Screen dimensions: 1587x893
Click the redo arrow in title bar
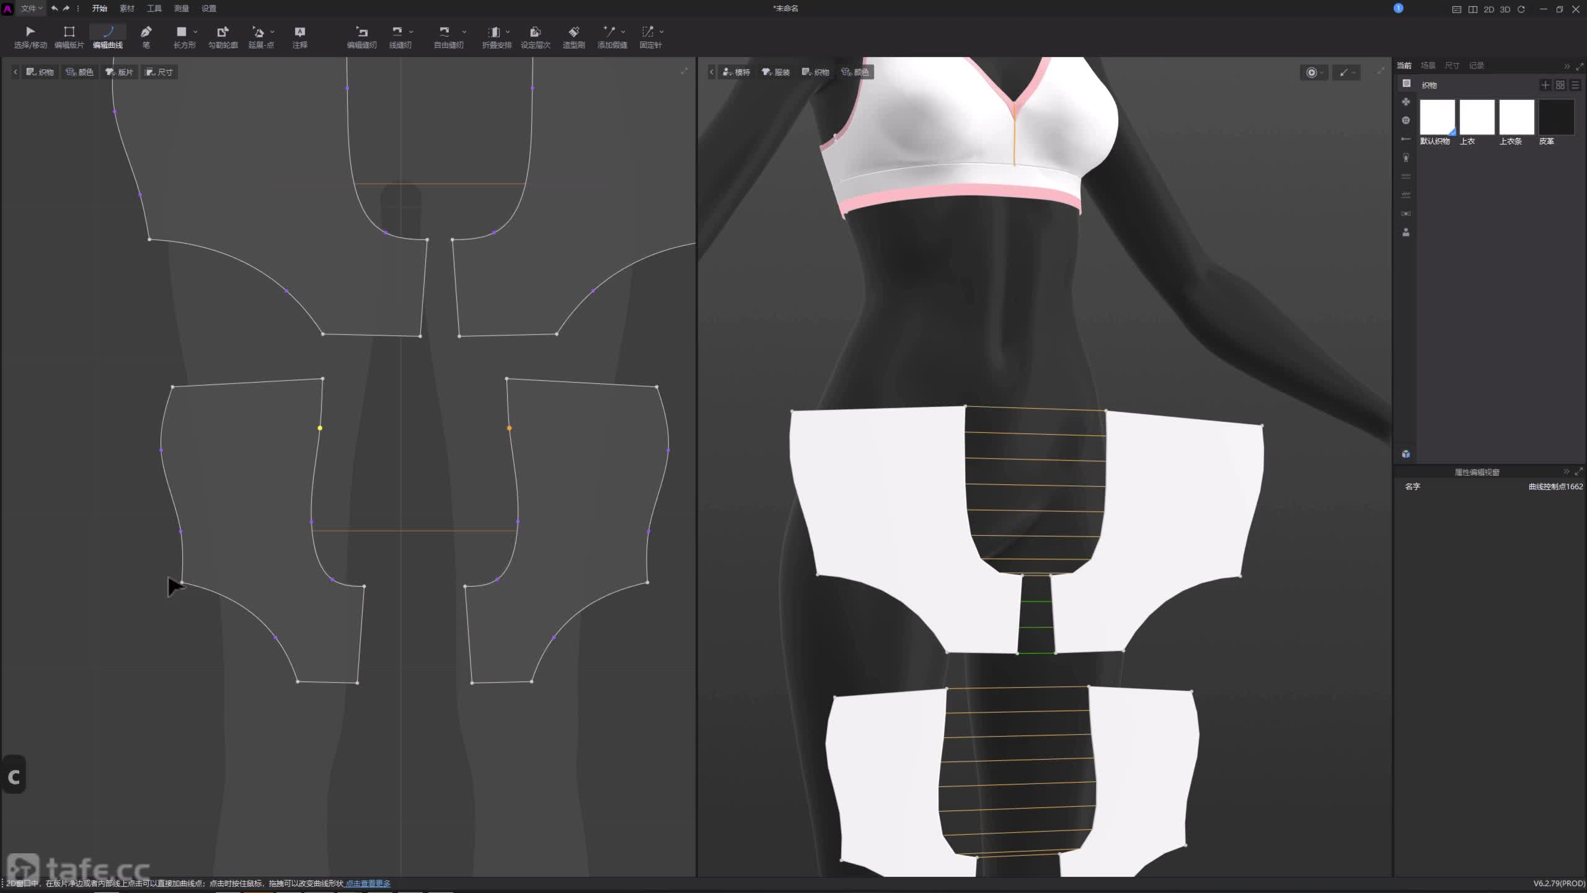pyautogui.click(x=66, y=8)
